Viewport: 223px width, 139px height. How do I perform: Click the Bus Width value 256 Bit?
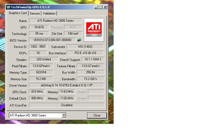(91, 72)
